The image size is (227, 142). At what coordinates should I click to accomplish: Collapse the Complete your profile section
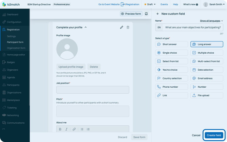pyautogui.click(x=86, y=27)
